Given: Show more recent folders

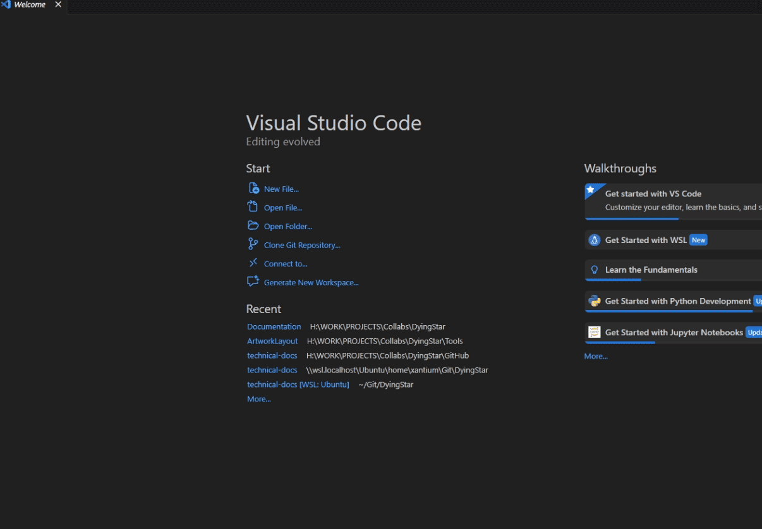Looking at the screenshot, I should 258,399.
